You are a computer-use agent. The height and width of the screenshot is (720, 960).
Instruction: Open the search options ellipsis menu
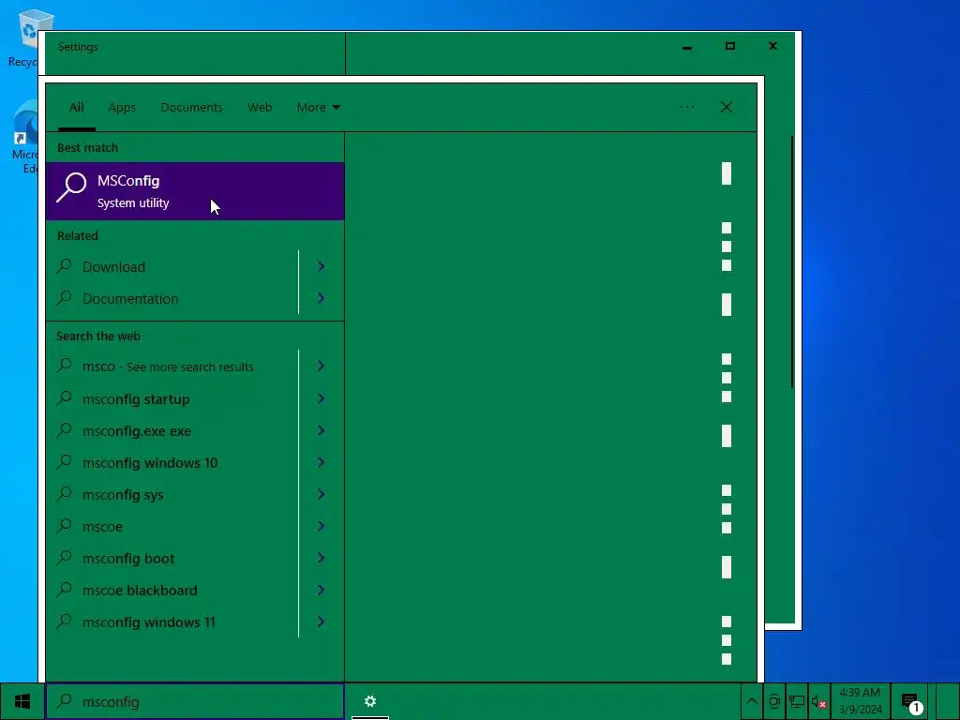(x=687, y=107)
